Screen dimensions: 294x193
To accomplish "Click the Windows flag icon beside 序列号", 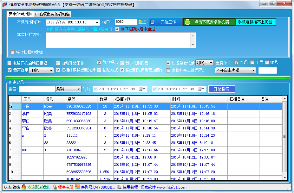I will click(x=77, y=187).
